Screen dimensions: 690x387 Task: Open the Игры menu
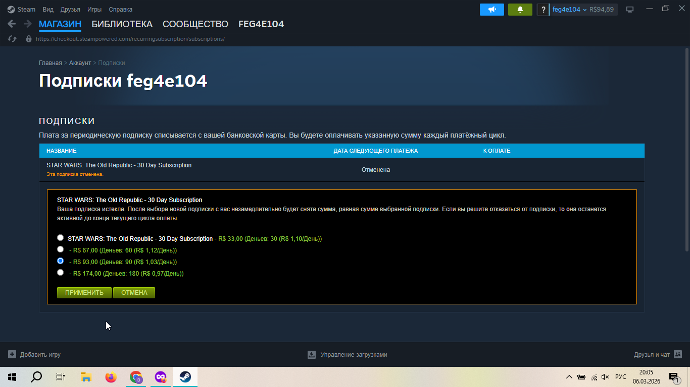(x=94, y=9)
